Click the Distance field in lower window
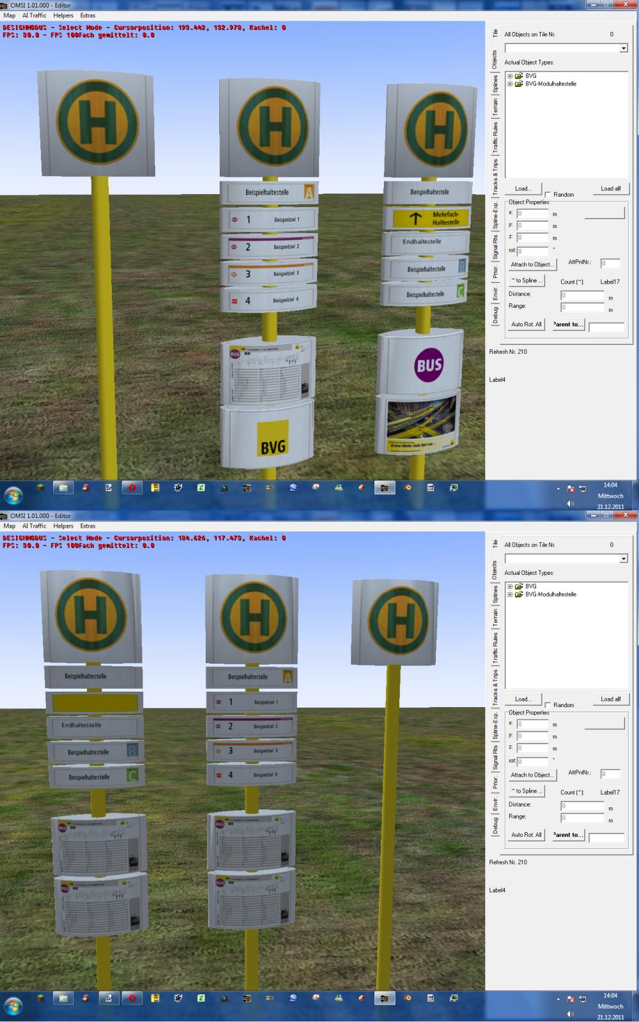The width and height of the screenshot is (639, 1022). click(x=582, y=806)
